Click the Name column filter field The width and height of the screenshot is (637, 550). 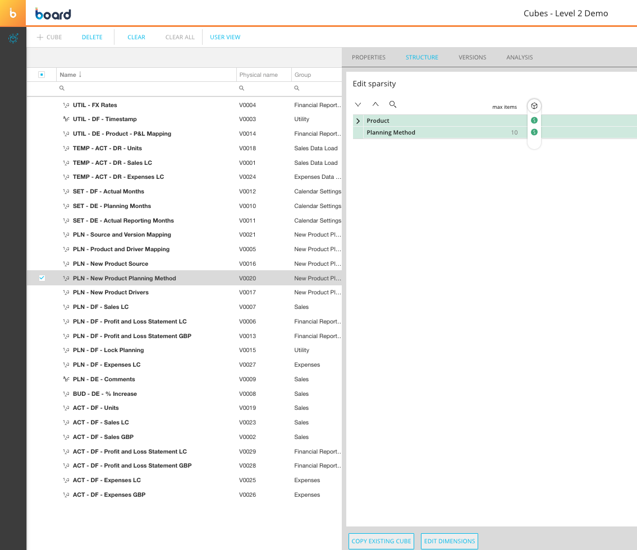coord(146,88)
